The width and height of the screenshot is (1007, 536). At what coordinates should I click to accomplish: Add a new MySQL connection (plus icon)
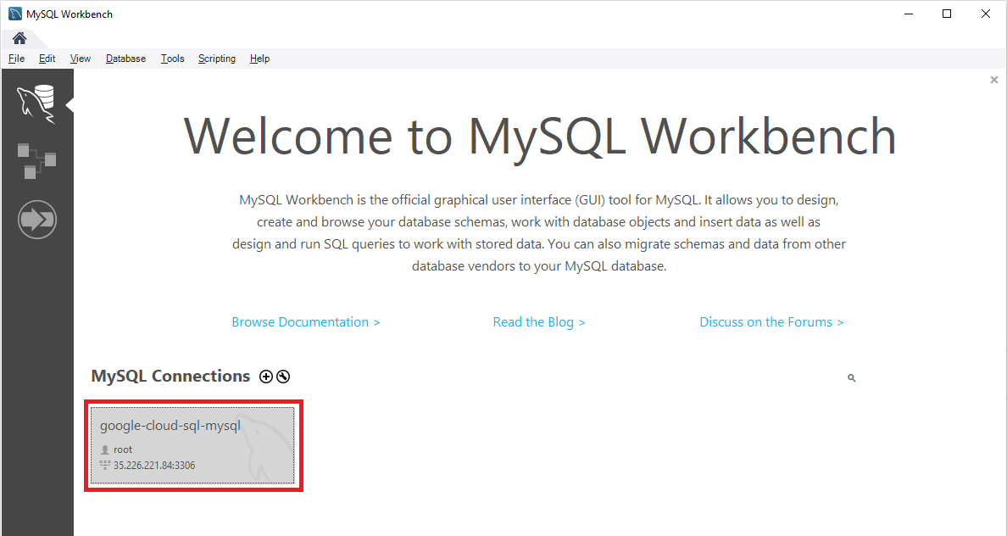coord(266,377)
